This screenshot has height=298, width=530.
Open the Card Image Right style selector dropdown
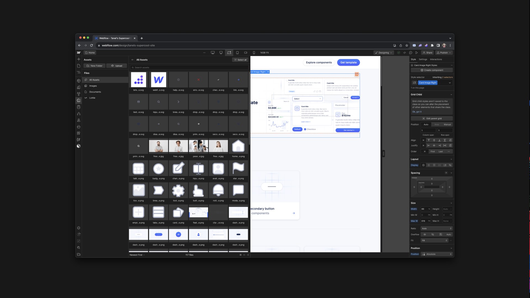[450, 83]
